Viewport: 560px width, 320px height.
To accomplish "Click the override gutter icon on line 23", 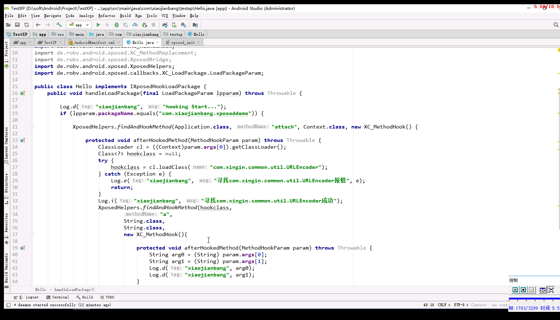I will [x=23, y=140].
